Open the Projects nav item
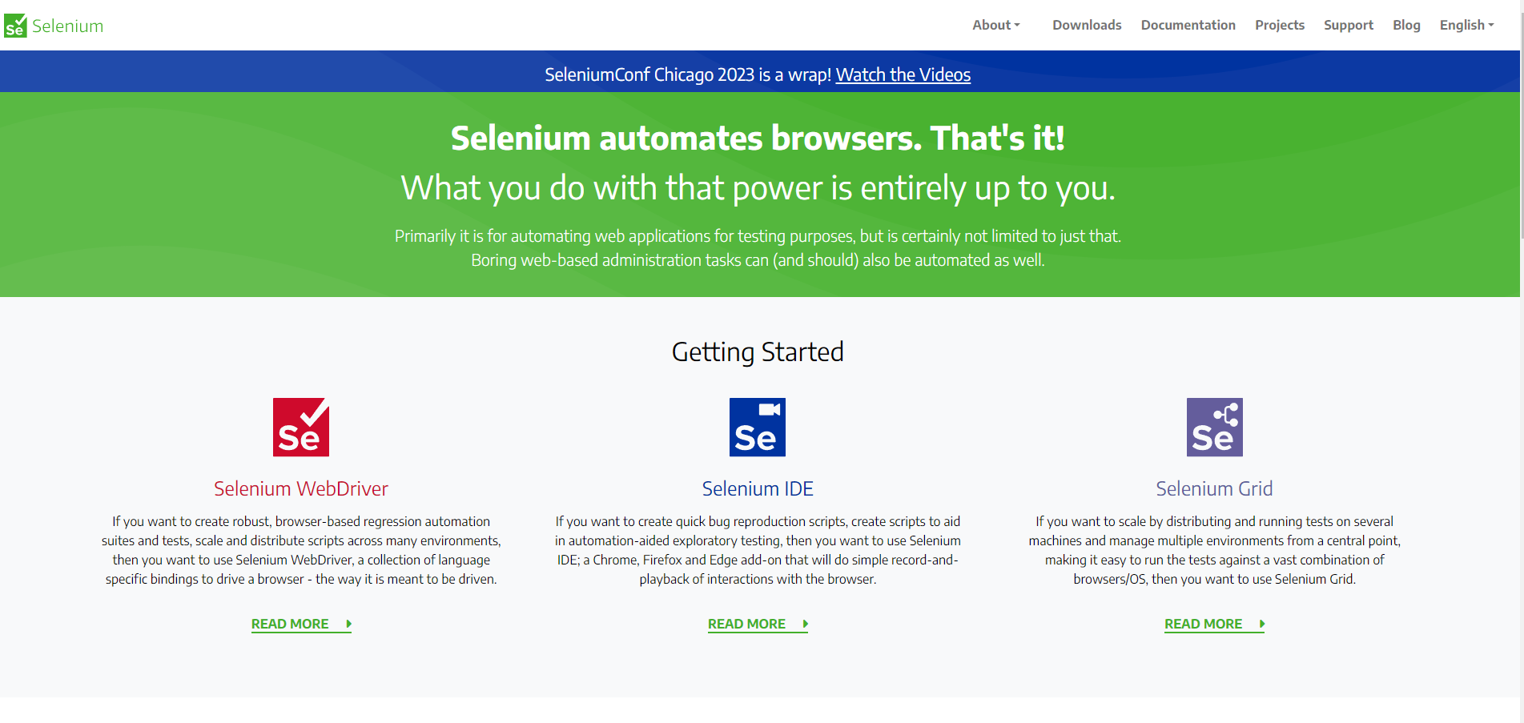Screen dimensions: 1524x723 coord(1280,25)
